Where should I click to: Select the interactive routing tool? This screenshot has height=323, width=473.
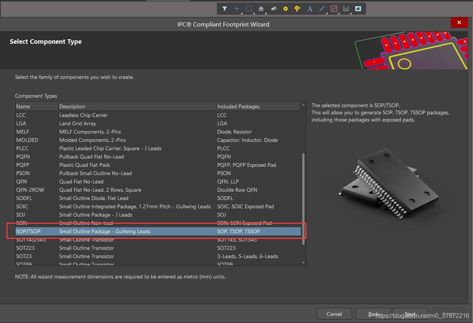pyautogui.click(x=334, y=9)
